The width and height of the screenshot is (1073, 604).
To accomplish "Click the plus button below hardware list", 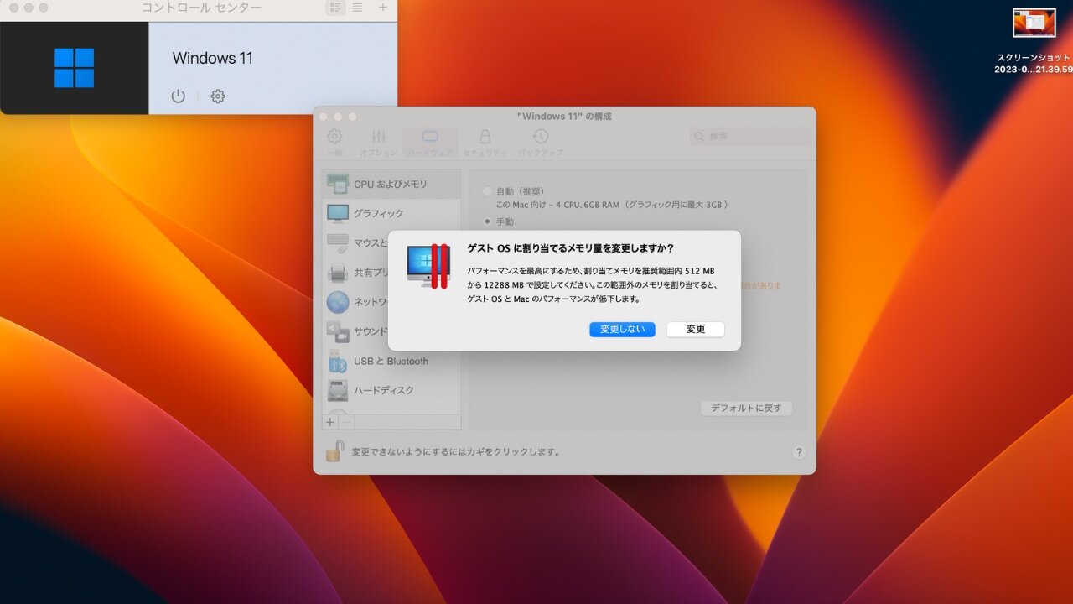I will [330, 422].
